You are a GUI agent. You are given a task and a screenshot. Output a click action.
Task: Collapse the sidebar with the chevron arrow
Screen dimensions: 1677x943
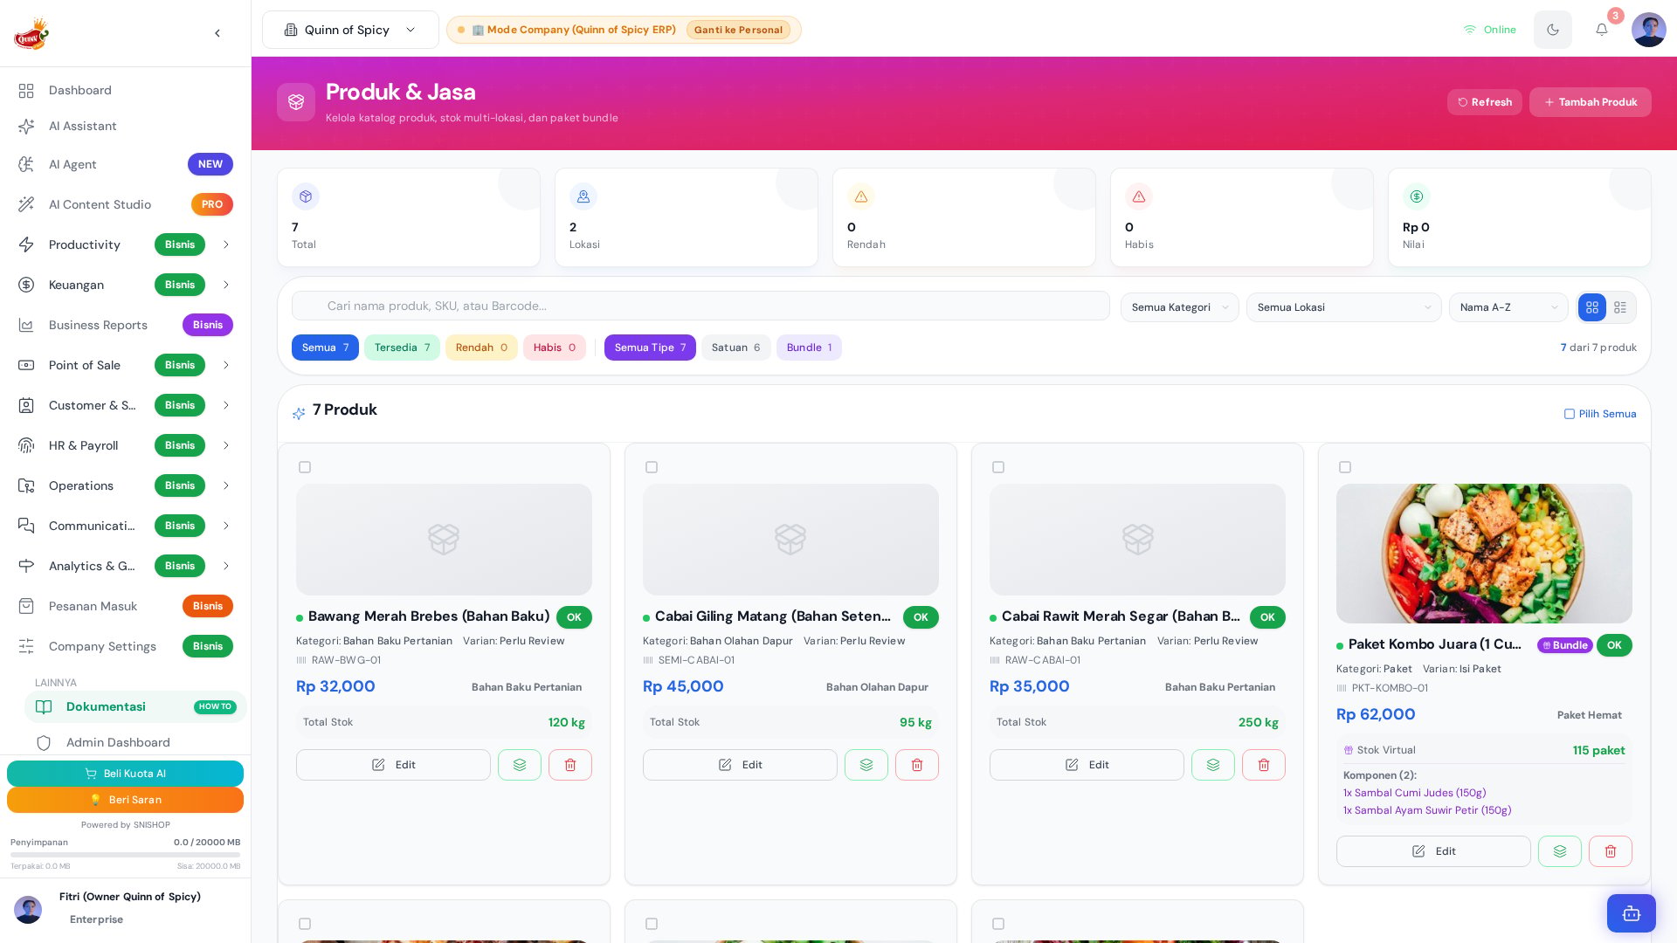point(217,33)
